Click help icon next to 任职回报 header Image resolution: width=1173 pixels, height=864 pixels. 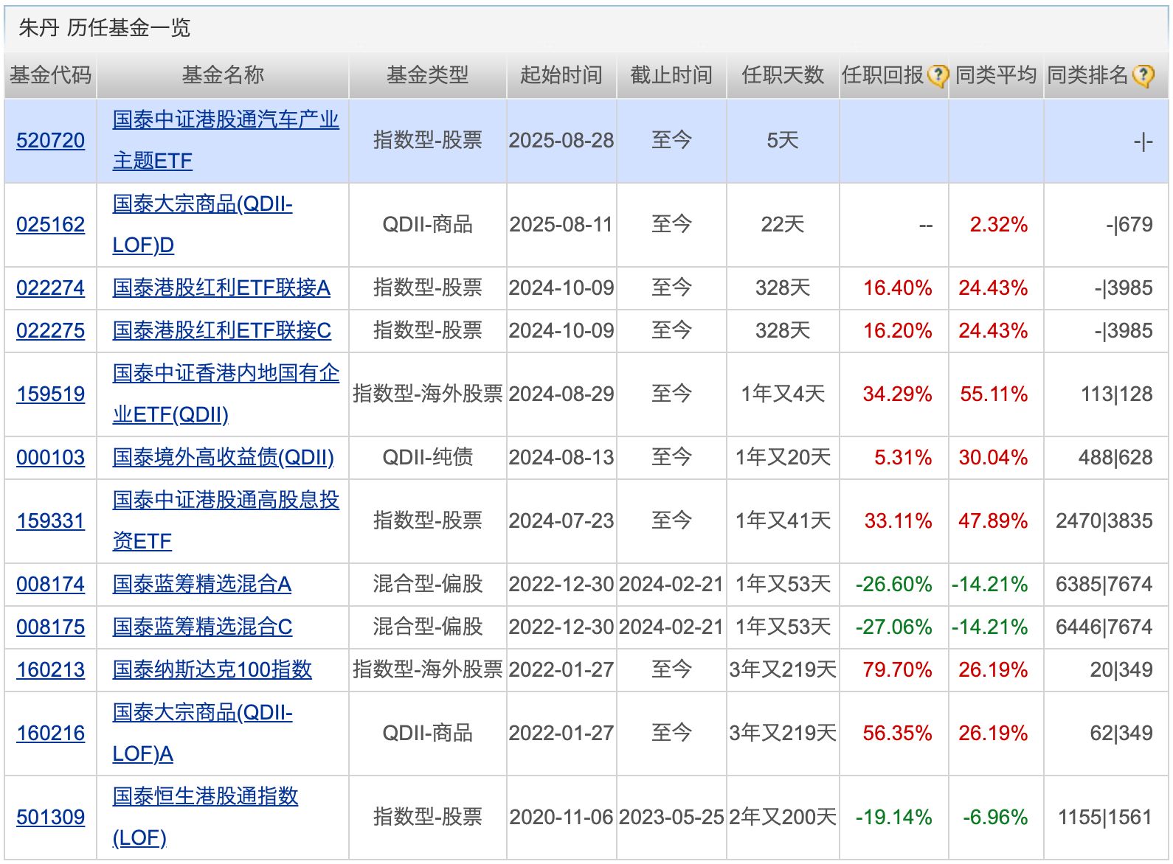pyautogui.click(x=937, y=75)
